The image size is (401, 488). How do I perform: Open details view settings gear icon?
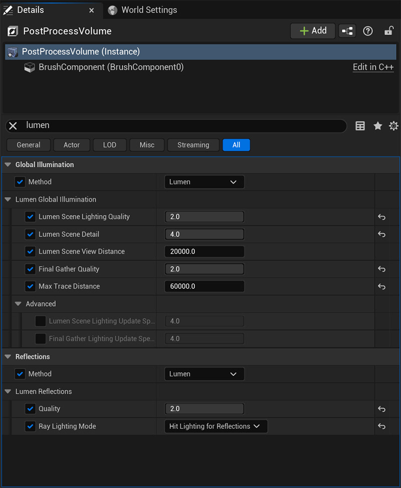click(393, 126)
